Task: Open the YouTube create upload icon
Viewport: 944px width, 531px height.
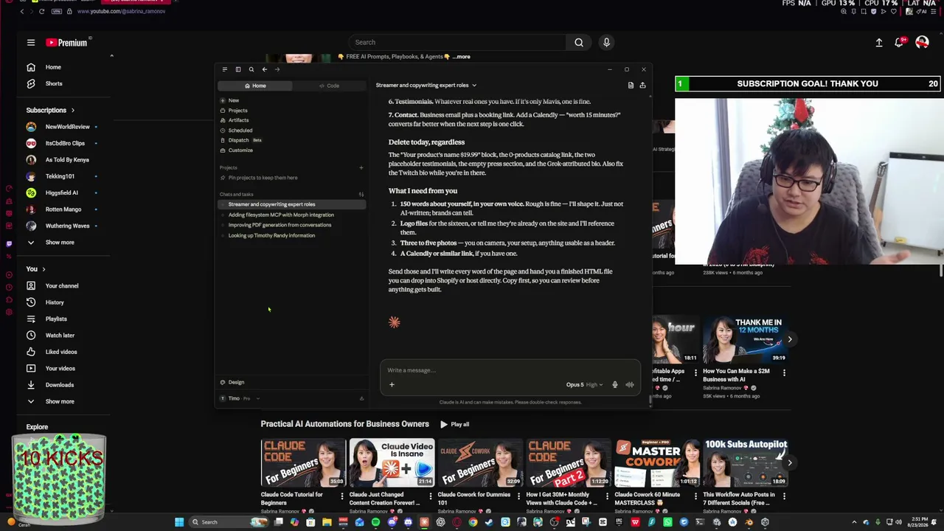Action: (x=879, y=43)
